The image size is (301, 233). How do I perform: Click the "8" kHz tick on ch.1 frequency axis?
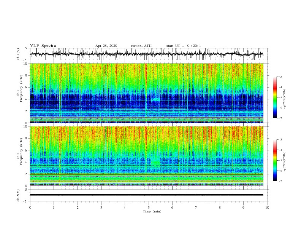tap(27, 75)
